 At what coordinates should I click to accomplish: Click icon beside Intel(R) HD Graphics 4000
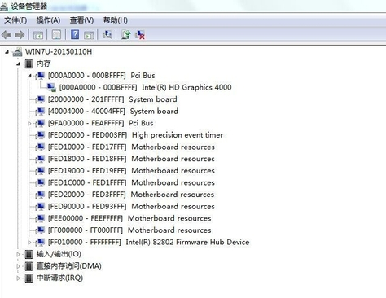point(51,87)
